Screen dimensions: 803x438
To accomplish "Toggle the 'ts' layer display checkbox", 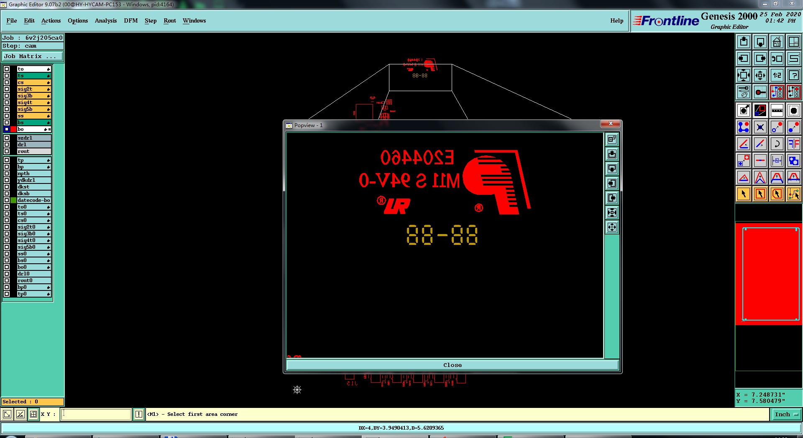I will pos(7,76).
